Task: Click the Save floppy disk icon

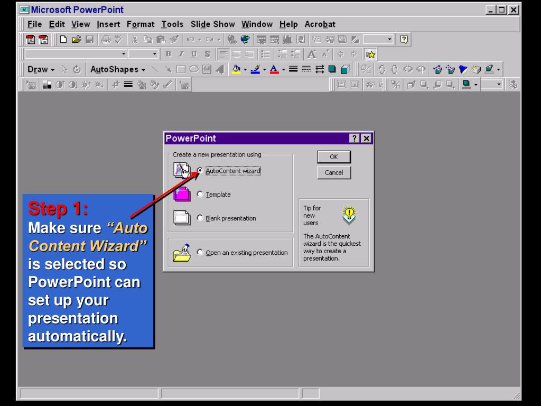Action: point(90,39)
